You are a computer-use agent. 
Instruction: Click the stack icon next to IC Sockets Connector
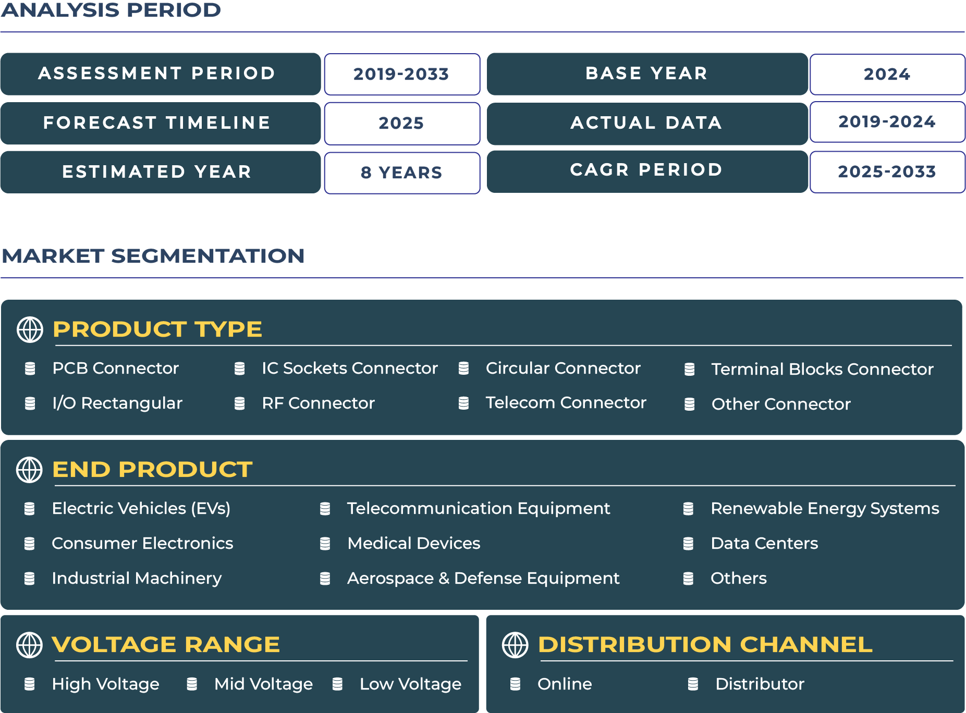(x=239, y=368)
